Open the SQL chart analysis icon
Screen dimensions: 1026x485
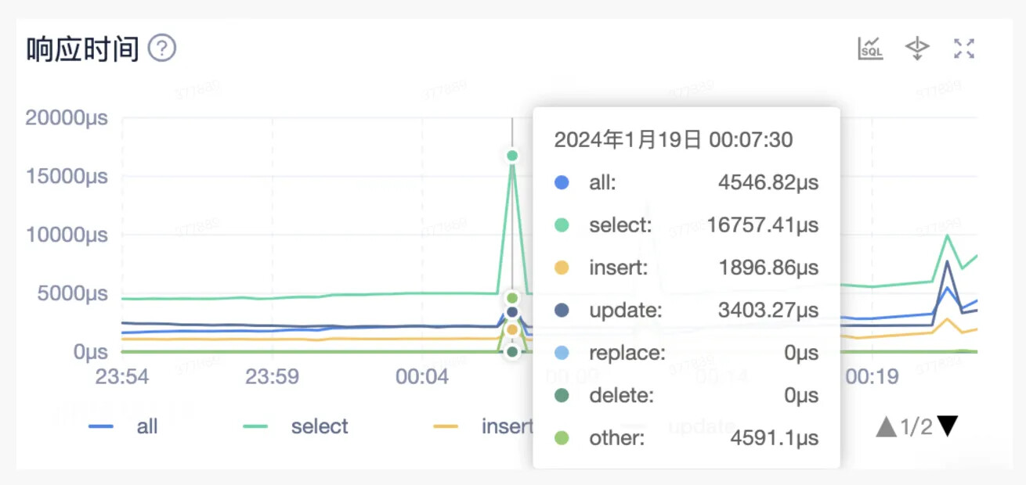870,48
